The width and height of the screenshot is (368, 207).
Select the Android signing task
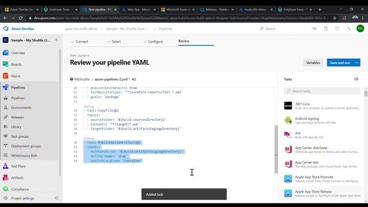tap(321, 120)
